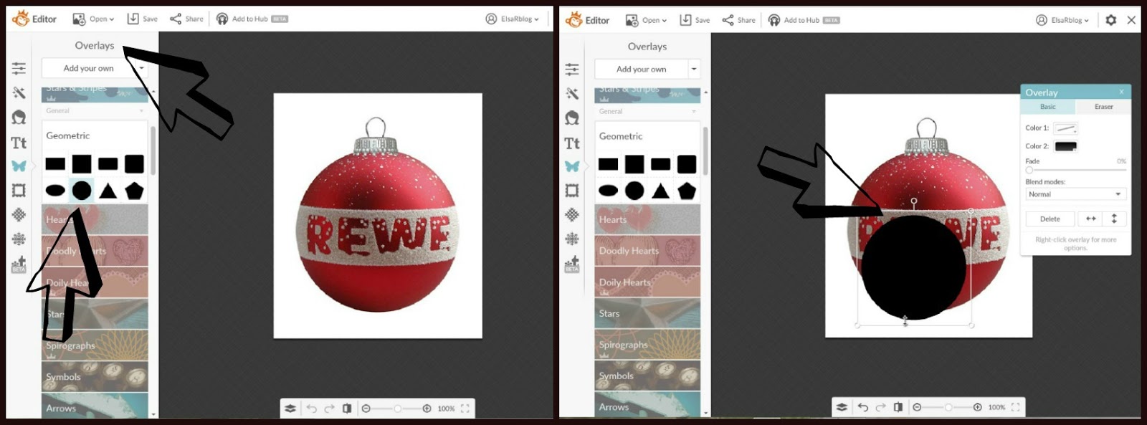Expand Add your own dropdown arrow in right editor

[x=693, y=69]
